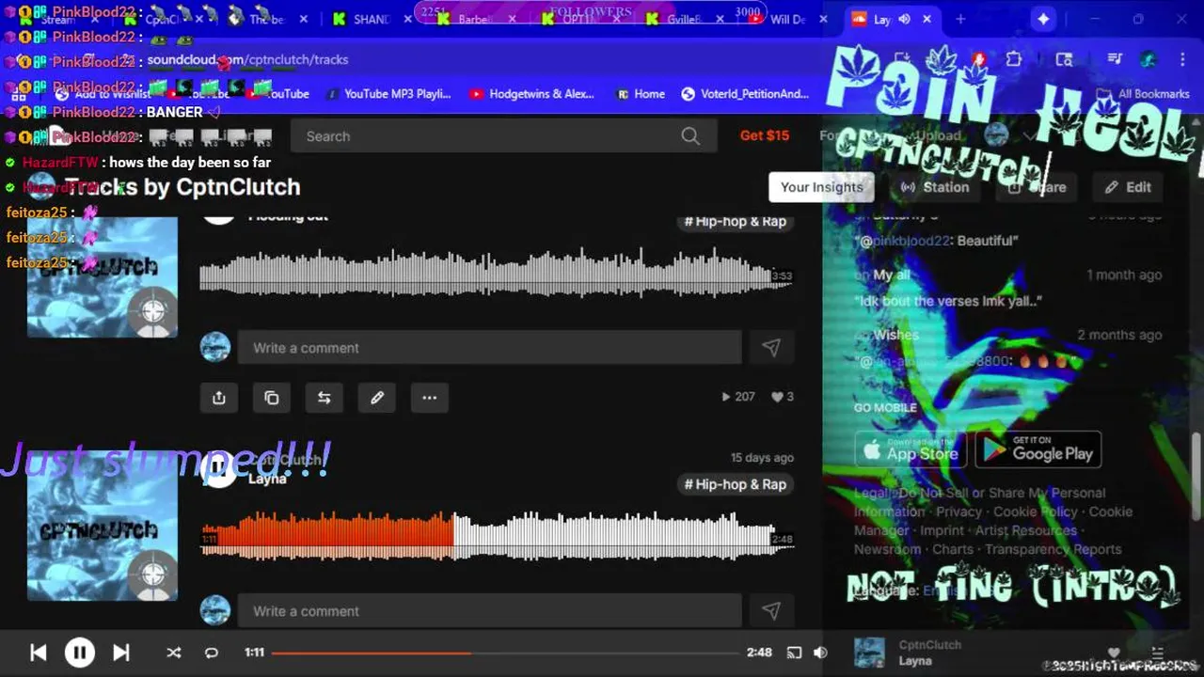The image size is (1204, 677).
Task: Select Layna's Hip-hop & Rap tag
Action: click(x=735, y=484)
